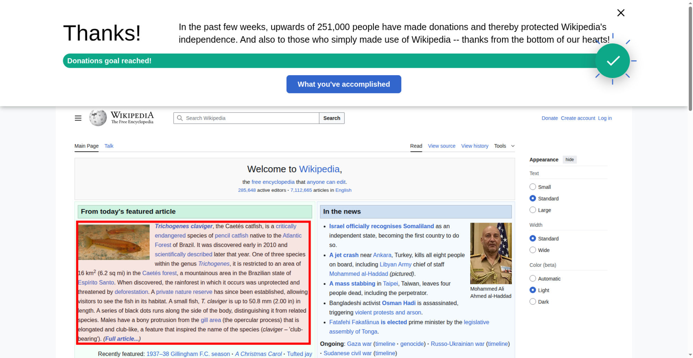The image size is (693, 358).
Task: Select Small text size option
Action: click(533, 187)
